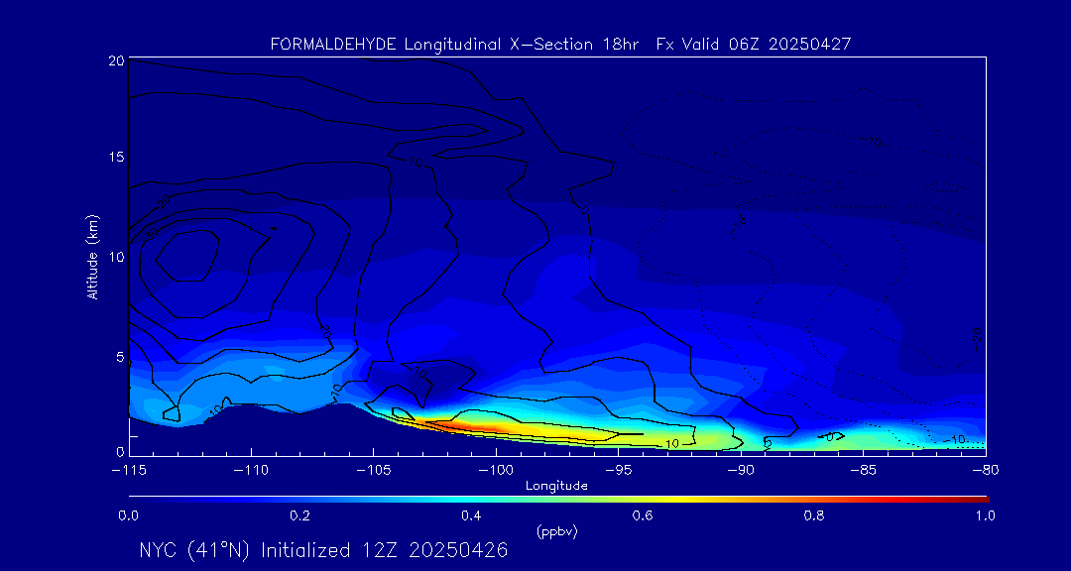Click the contour label '30'

(x=151, y=233)
